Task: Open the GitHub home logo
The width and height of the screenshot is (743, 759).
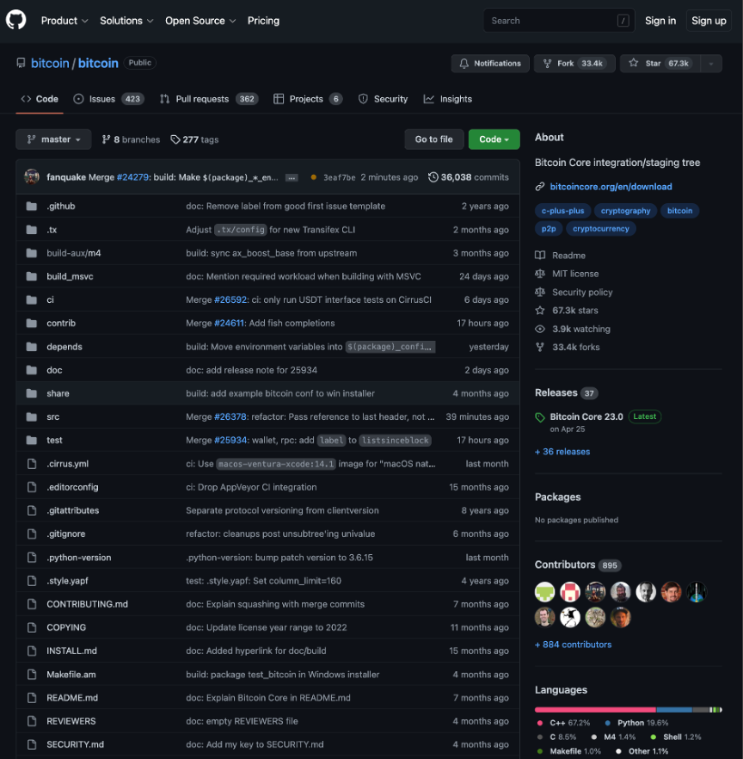Action: [x=16, y=21]
